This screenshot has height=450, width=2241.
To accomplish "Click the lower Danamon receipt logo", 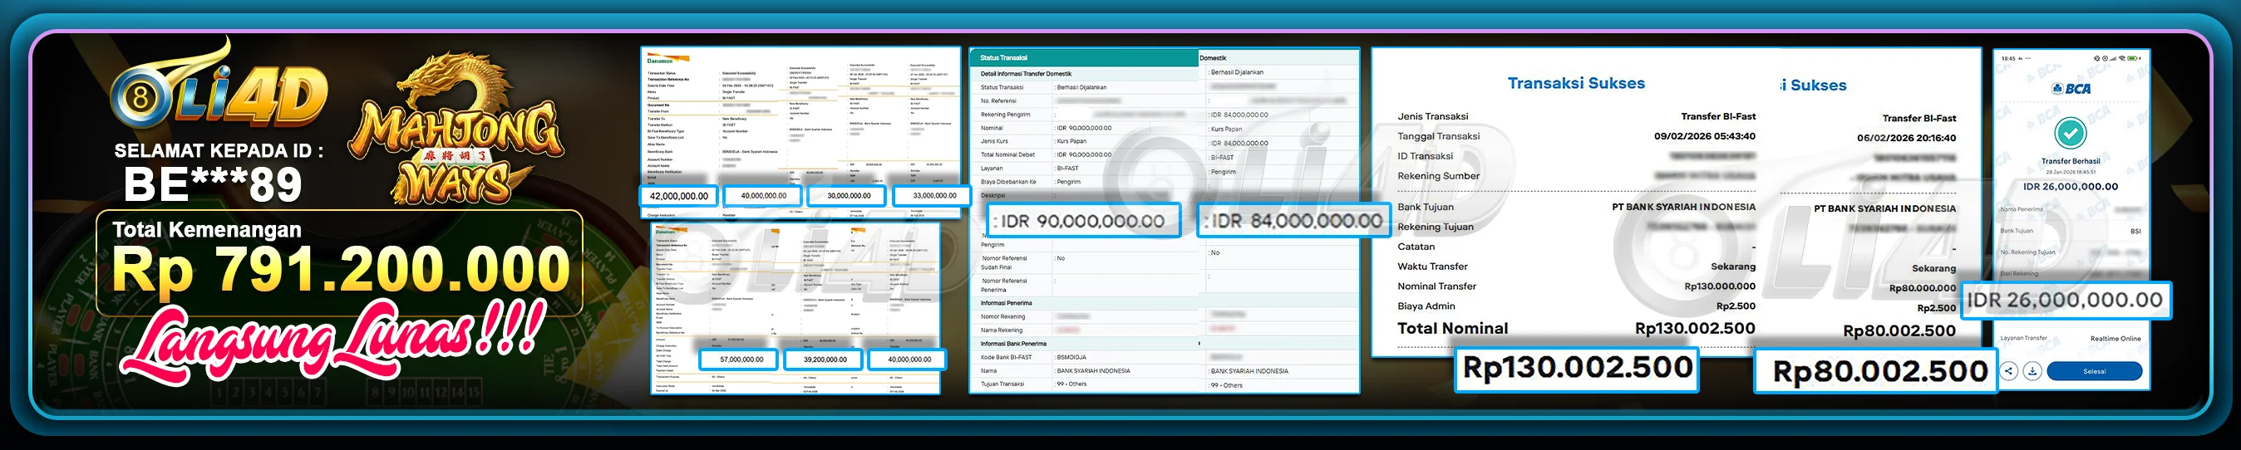I will click(666, 232).
